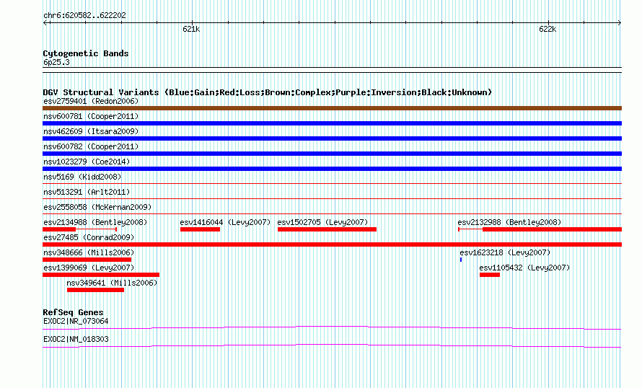This screenshot has width=642, height=388.
Task: Click the 621k ruler tick label
Action: [x=191, y=29]
